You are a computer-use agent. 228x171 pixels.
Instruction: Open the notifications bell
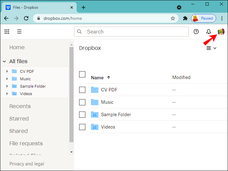pos(209,32)
